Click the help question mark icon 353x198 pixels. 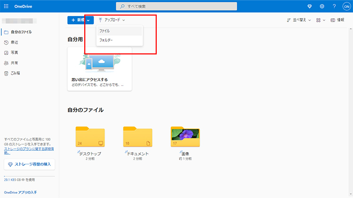[334, 6]
